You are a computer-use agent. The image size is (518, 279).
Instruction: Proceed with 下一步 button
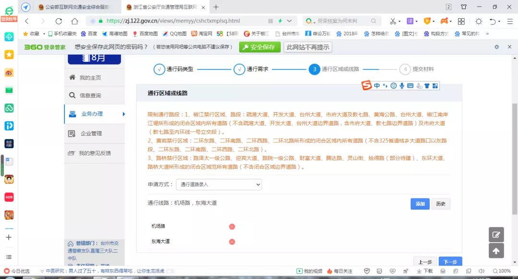pos(450,261)
